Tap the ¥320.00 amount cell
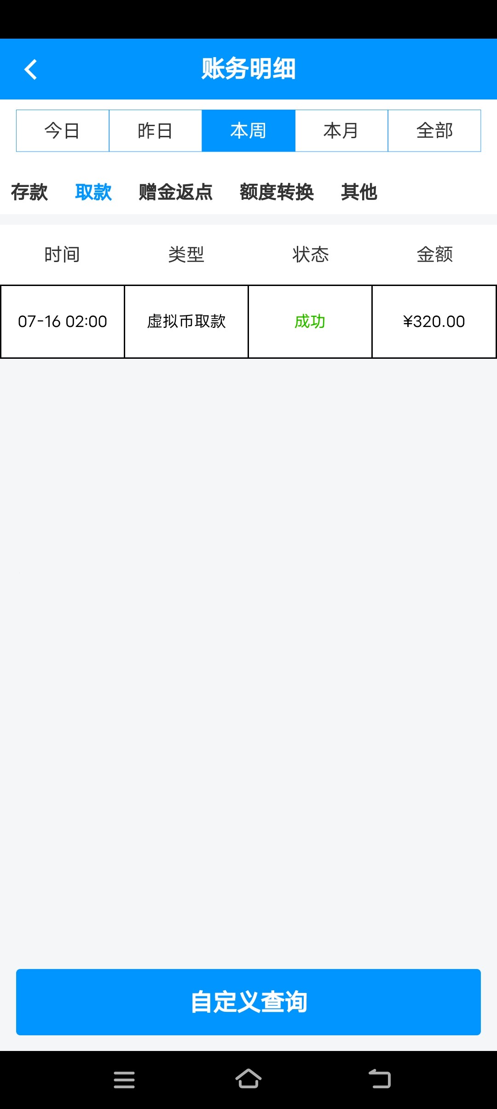497x1109 pixels. [434, 321]
